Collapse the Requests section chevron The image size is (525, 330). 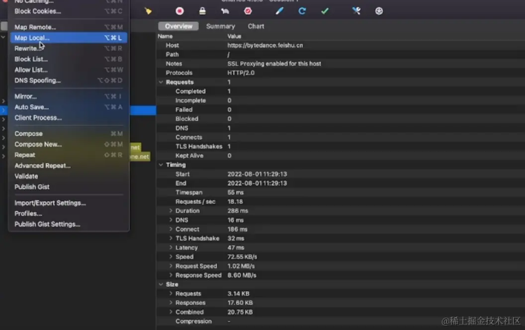click(161, 82)
